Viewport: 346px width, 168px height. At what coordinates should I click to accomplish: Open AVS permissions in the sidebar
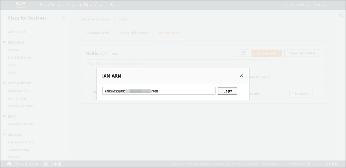pyautogui.click(x=21, y=142)
